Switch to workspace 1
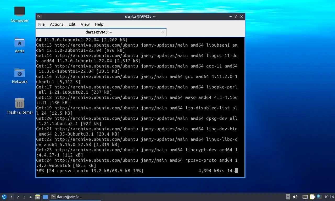The image size is (335, 201). coord(12,197)
